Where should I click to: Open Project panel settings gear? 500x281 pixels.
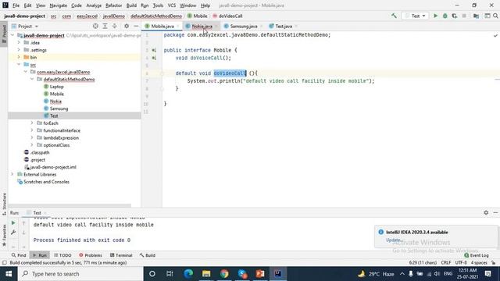pos(127,26)
